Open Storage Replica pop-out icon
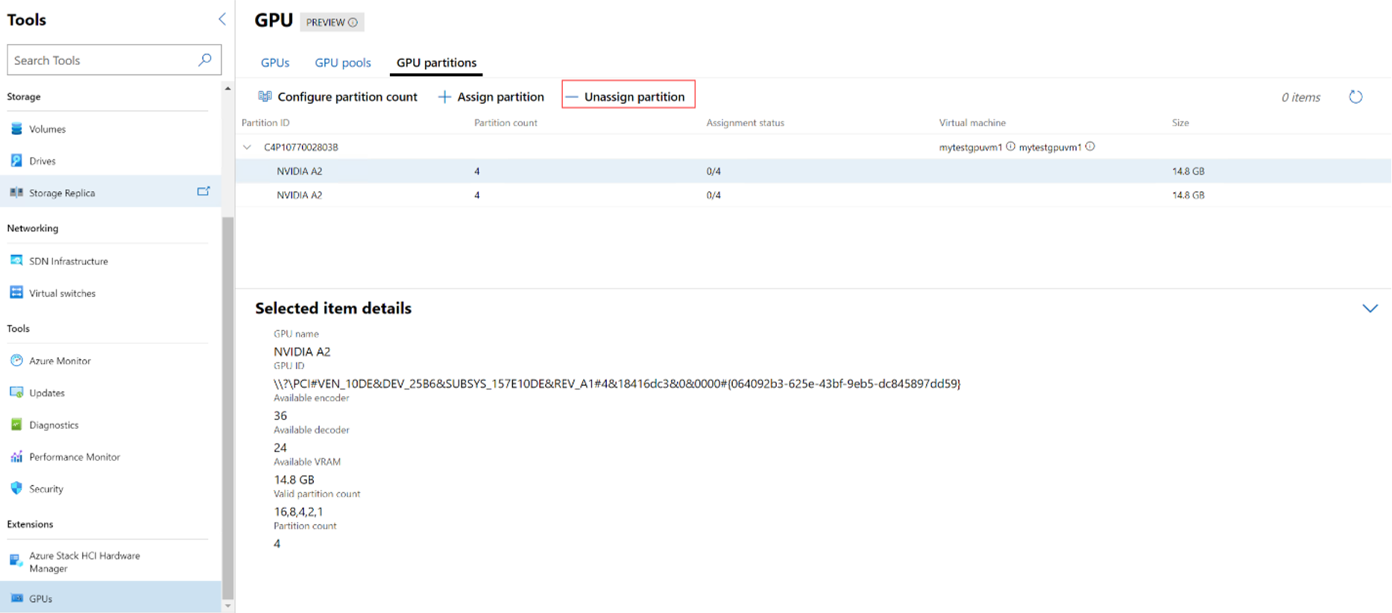 pos(203,192)
